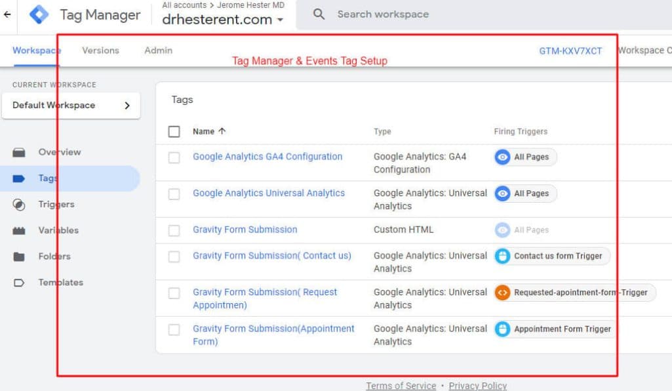Open Google Analytics GA4 Configuration tag
The image size is (672, 391).
pos(267,157)
